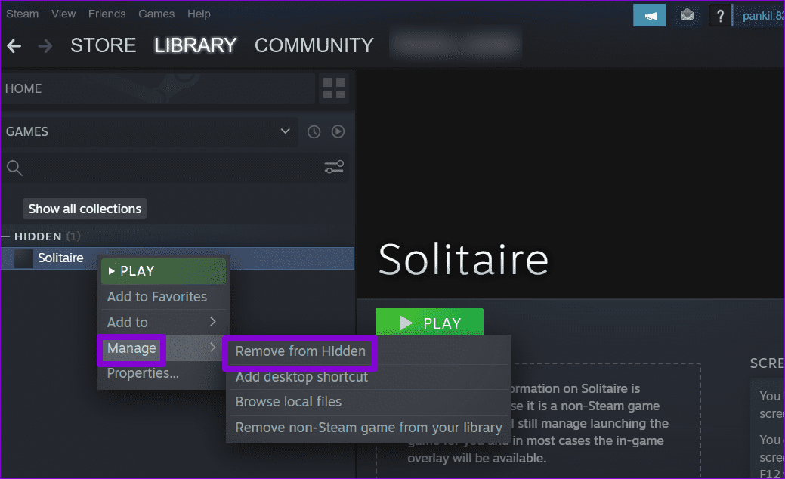Show ready-to-play games icon
The height and width of the screenshot is (479, 785).
click(x=338, y=131)
